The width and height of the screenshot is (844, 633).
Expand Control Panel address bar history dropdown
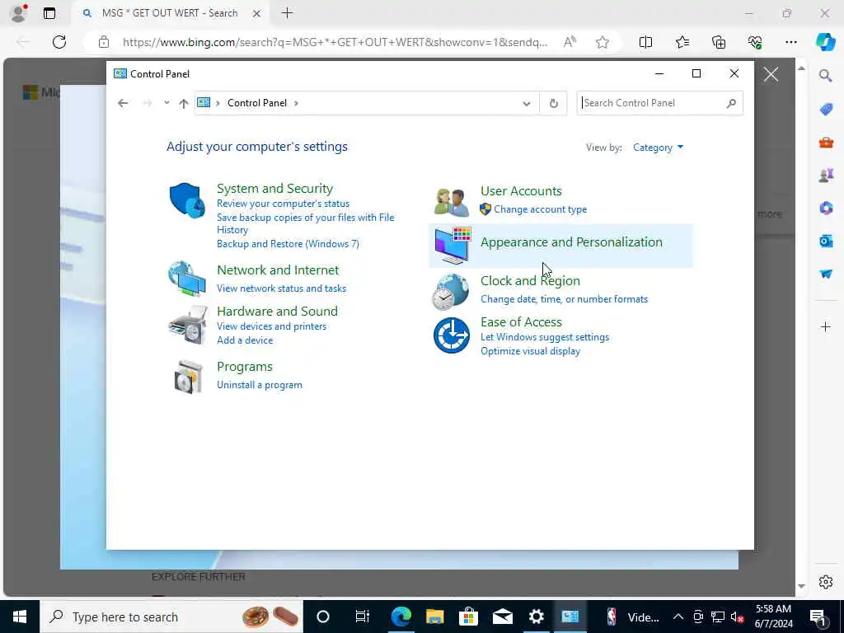527,103
